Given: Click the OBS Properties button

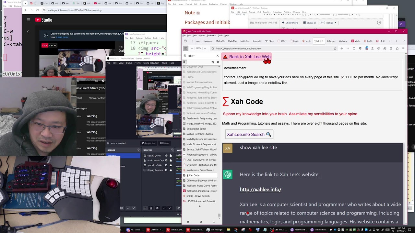Looking at the screenshot, I should (148, 143).
